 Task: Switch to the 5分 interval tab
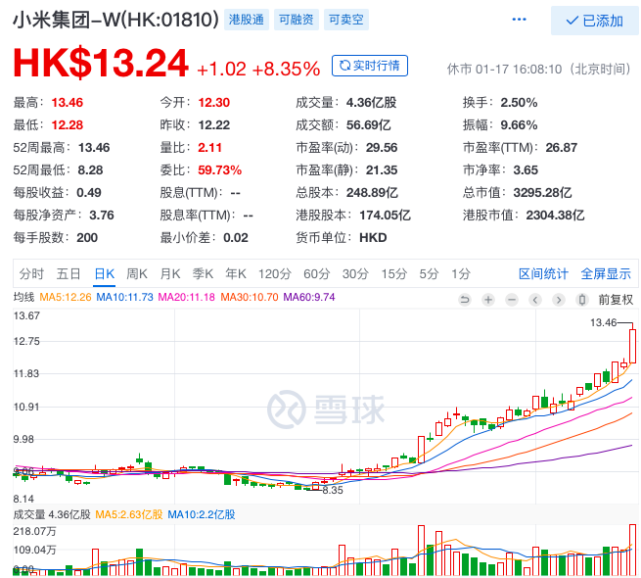[429, 273]
